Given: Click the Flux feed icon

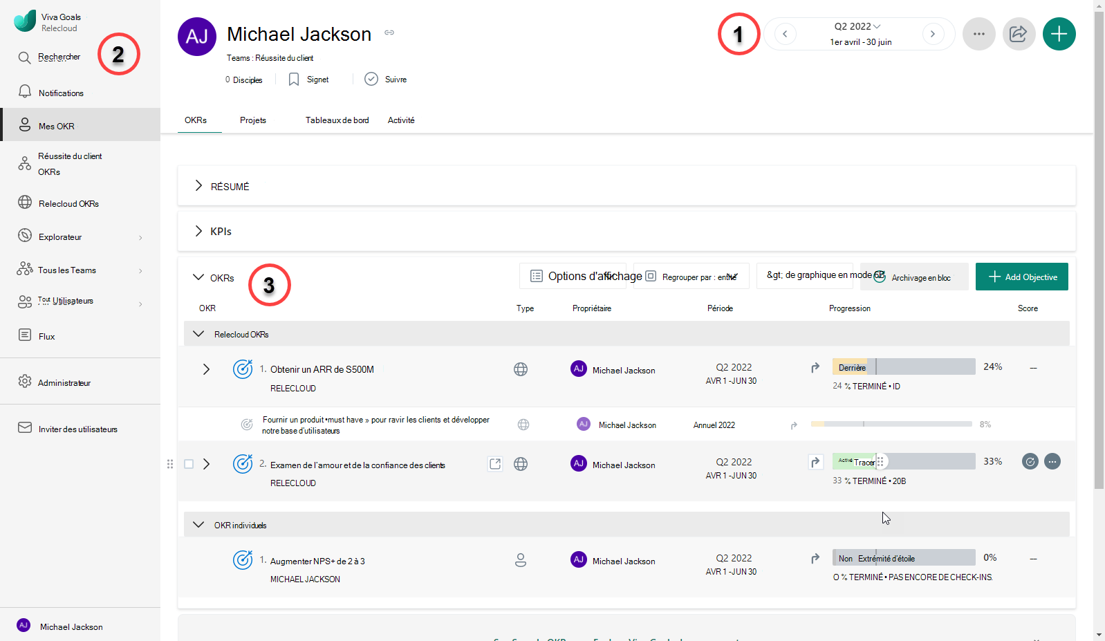Looking at the screenshot, I should coord(25,335).
